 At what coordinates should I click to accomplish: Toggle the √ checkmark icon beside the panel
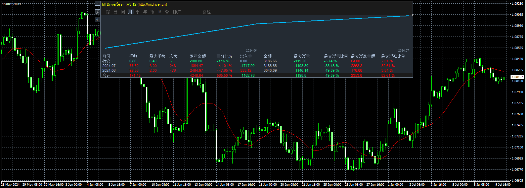(x=97, y=19)
